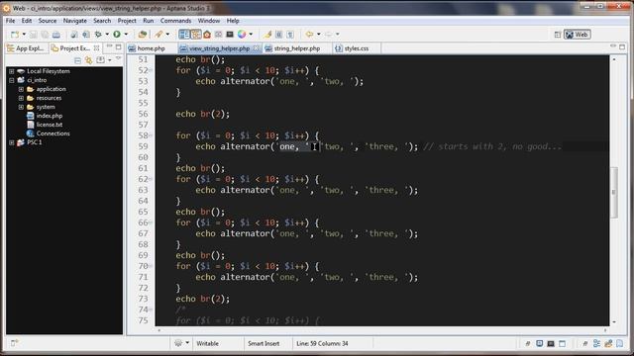
Task: Toggle the blue outline view toolbar icon
Action: coord(184,35)
